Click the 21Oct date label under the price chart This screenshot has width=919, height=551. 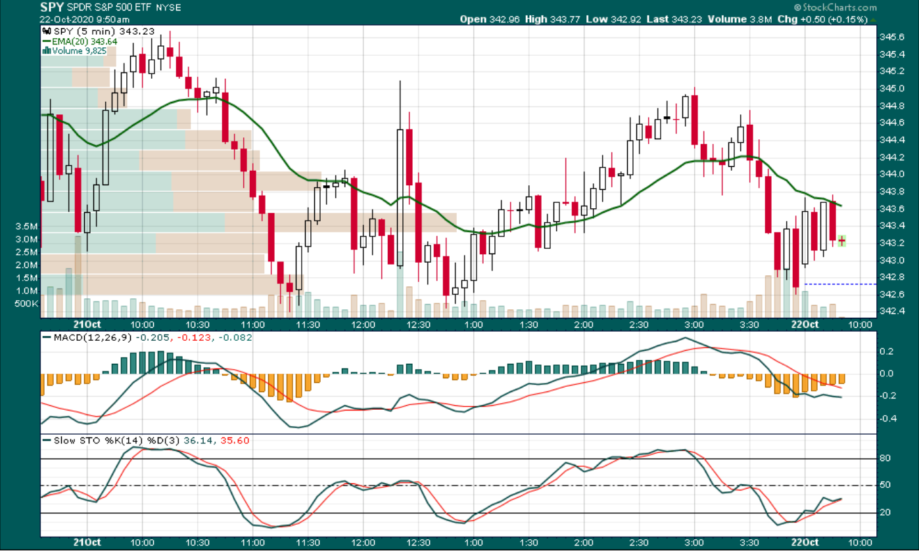[x=87, y=325]
